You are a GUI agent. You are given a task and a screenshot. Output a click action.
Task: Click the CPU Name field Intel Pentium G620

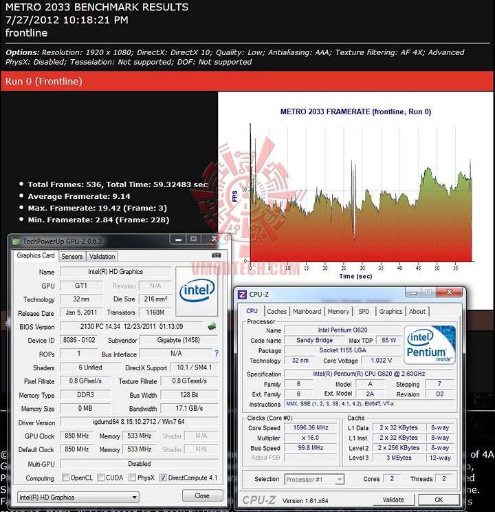click(x=342, y=330)
